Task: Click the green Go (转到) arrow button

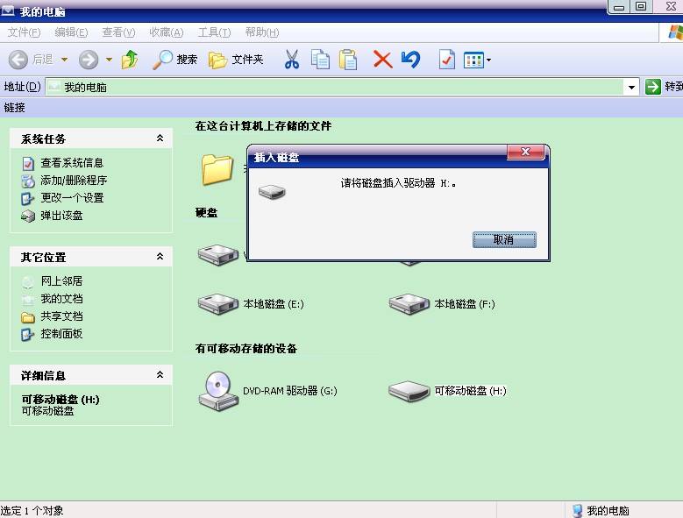Action: (653, 87)
